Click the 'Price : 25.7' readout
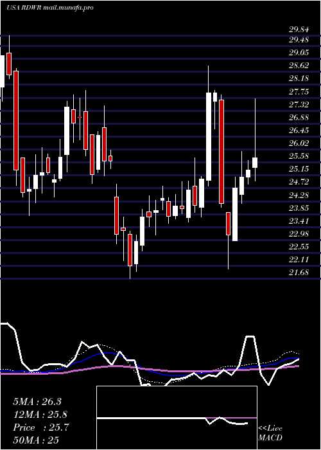This screenshot has width=321, height=450. pyautogui.click(x=41, y=428)
